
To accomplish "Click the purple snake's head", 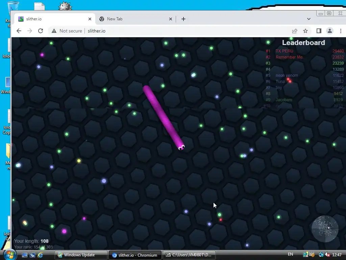I will [181, 147].
